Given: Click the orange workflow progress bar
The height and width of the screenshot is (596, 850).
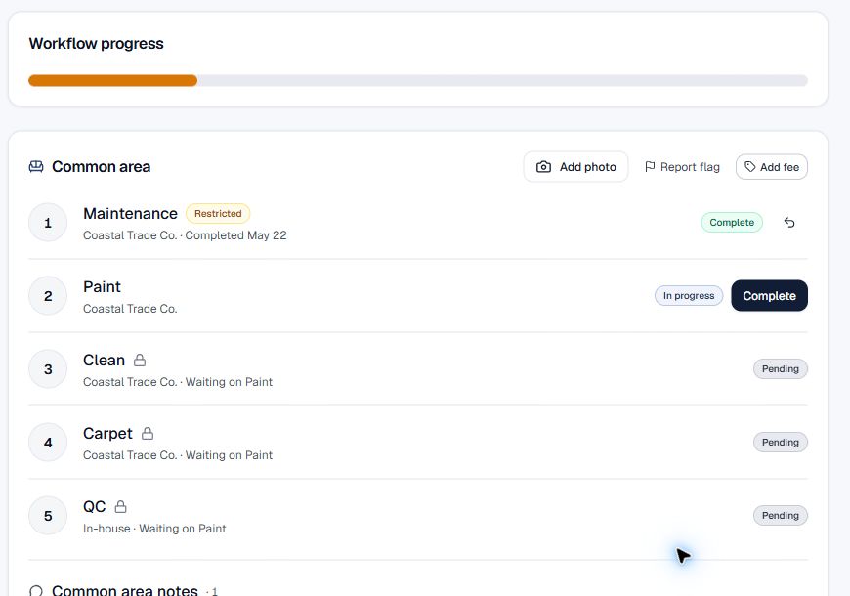Looking at the screenshot, I should 112,81.
